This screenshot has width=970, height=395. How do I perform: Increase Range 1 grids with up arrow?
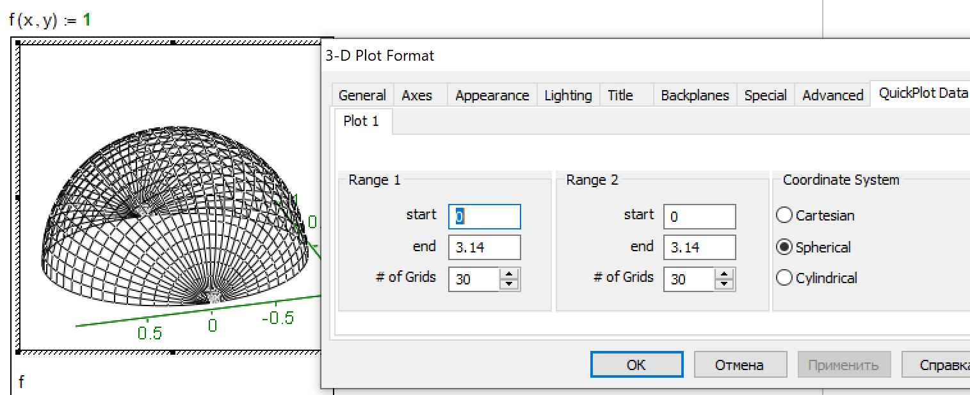point(510,274)
